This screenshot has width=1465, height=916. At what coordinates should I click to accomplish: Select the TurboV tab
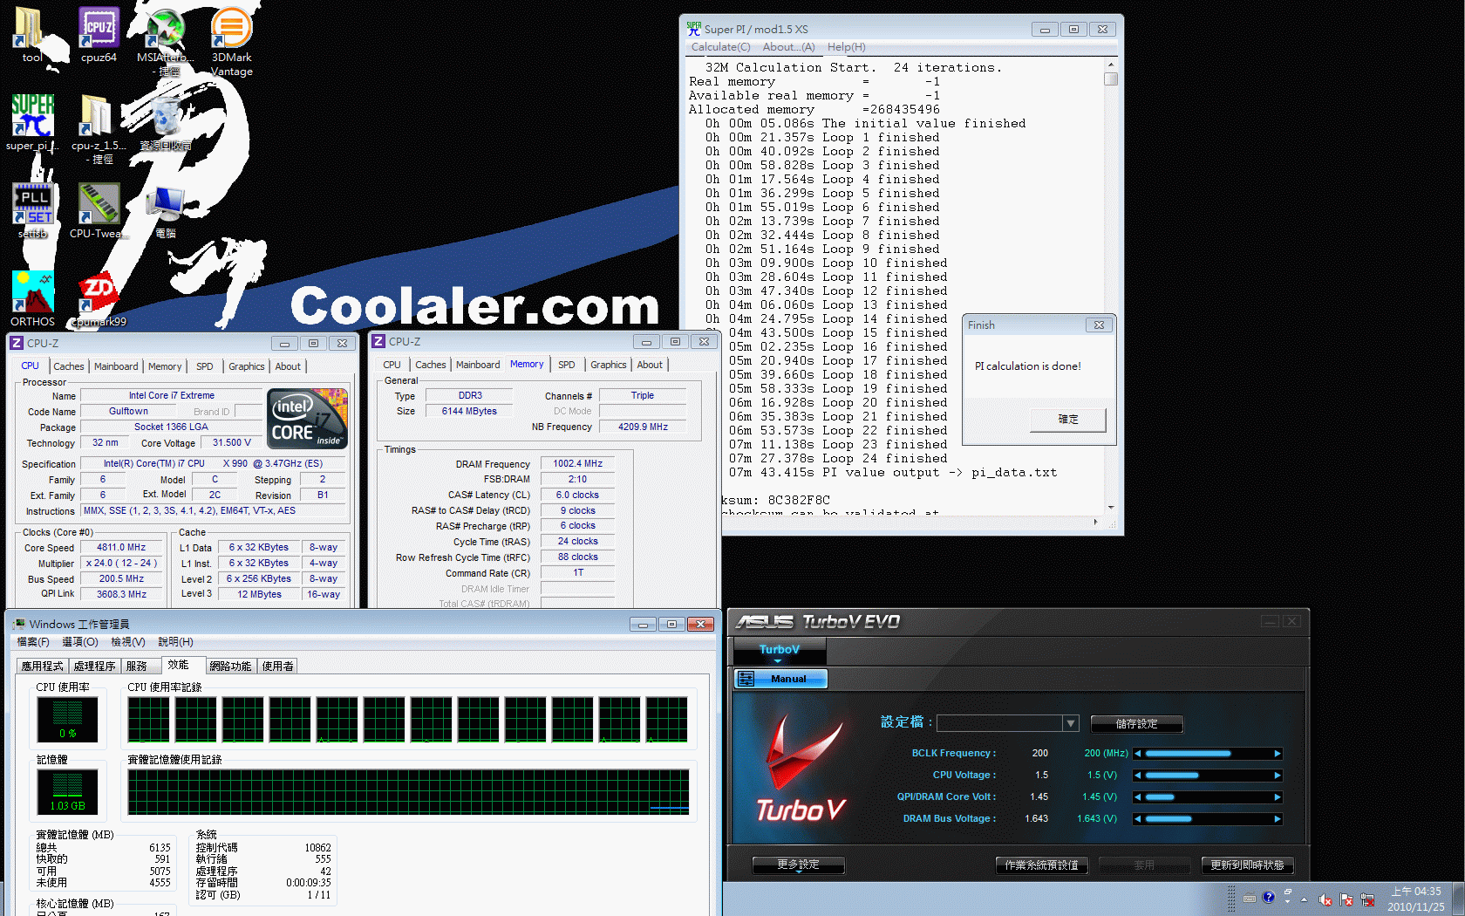[x=780, y=650]
